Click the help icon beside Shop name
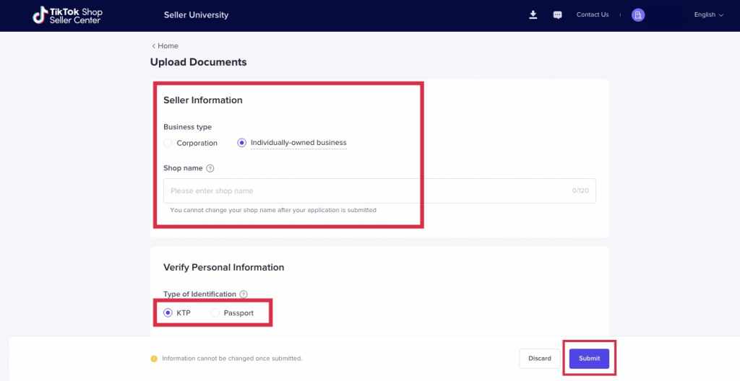 click(x=210, y=168)
